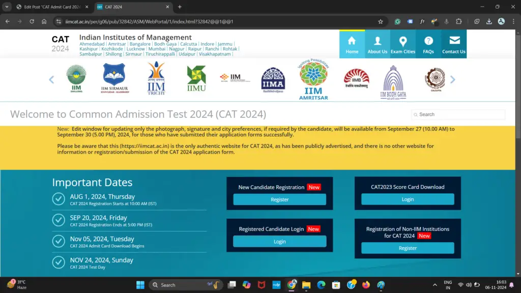The height and width of the screenshot is (293, 521).
Task: Open Microsoft Edge from the taskbar
Action: point(322,285)
